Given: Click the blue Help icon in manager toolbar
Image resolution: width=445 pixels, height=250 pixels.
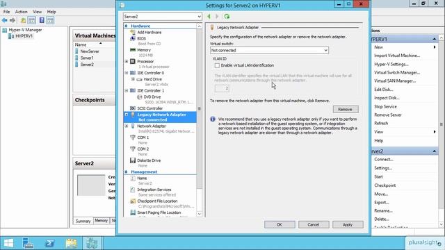Looking at the screenshot, I should (42, 20).
